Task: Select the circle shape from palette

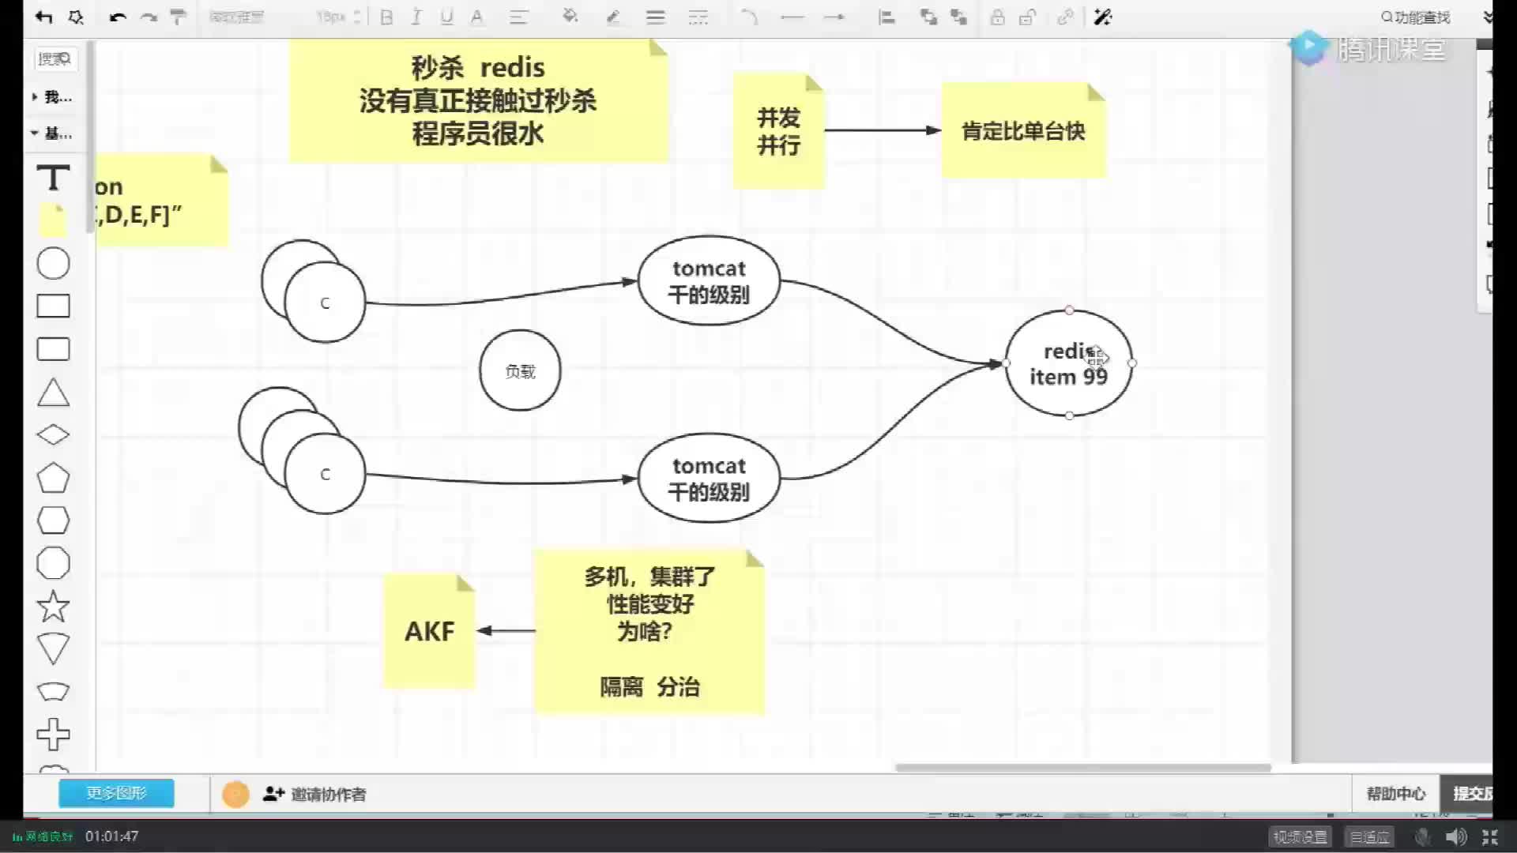Action: point(54,263)
